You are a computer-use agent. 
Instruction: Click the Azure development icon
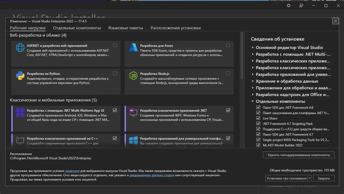pos(133,48)
